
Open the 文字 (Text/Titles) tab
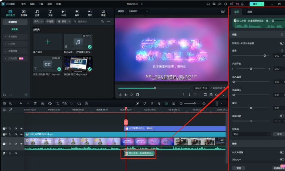coord(50,13)
